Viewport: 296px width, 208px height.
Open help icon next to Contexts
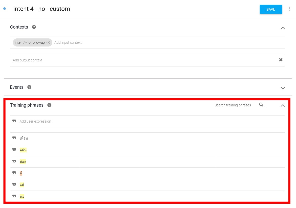[x=34, y=27]
